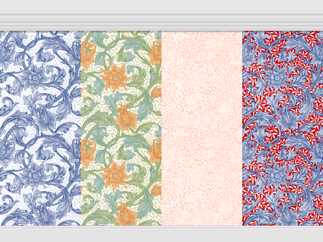
Task: Click the plain gray strip above the crown molding
Action: tap(161, 5)
